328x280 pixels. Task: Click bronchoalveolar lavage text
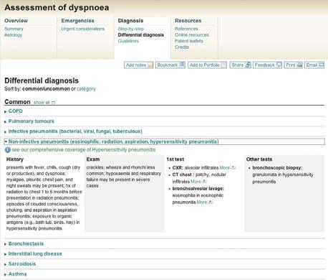tap(198, 189)
